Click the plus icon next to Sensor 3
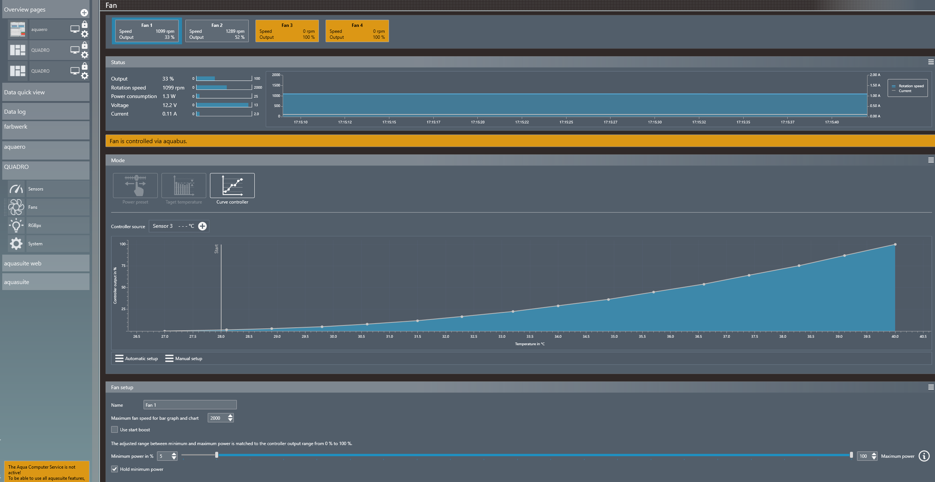The height and width of the screenshot is (482, 935). [x=203, y=226]
